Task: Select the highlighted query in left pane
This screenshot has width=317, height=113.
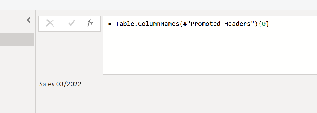Action: point(17,39)
